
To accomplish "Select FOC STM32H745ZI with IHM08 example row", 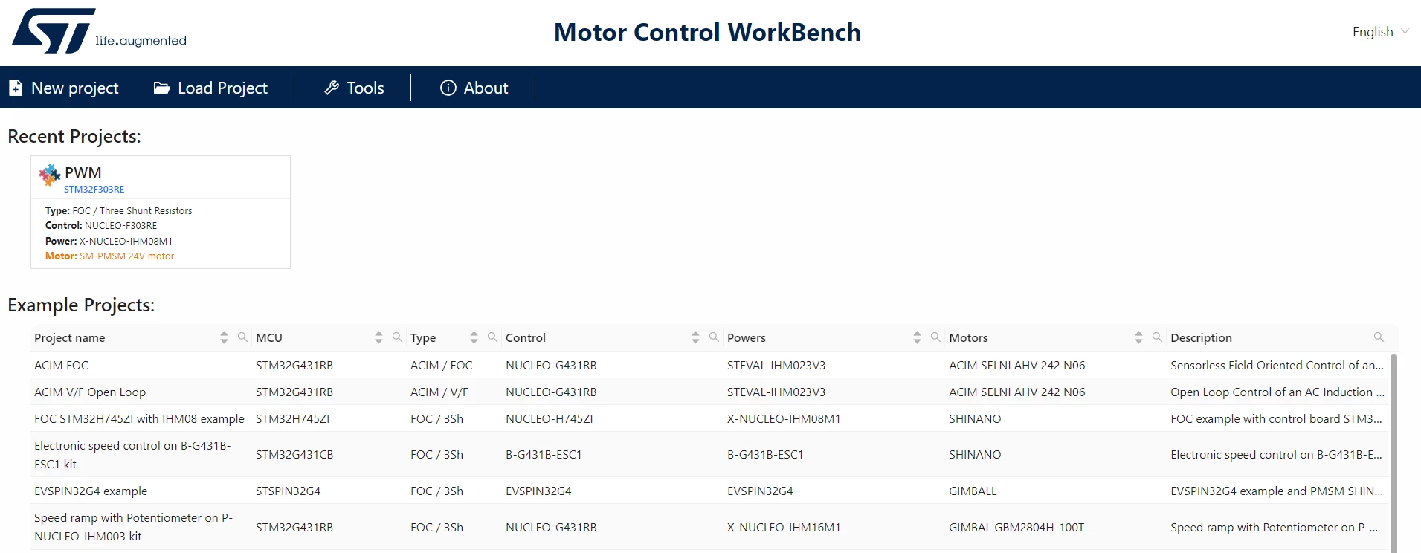I will (139, 418).
